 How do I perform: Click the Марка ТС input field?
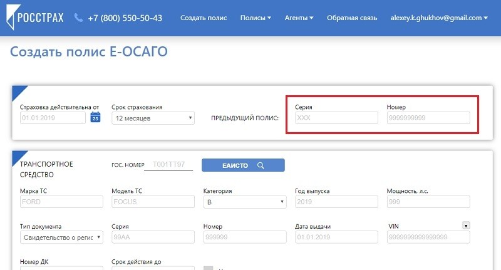click(61, 202)
